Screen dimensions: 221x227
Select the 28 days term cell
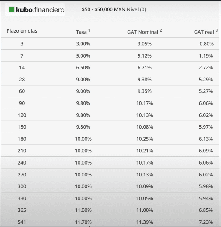point(22,79)
